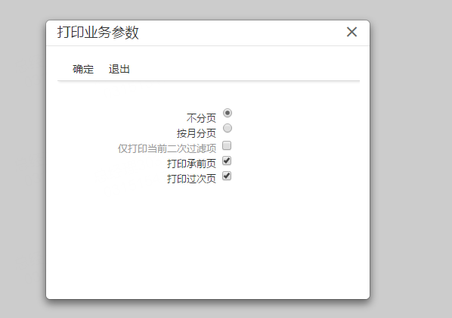Choose the 按月分页 radio button
The height and width of the screenshot is (318, 452).
228,128
